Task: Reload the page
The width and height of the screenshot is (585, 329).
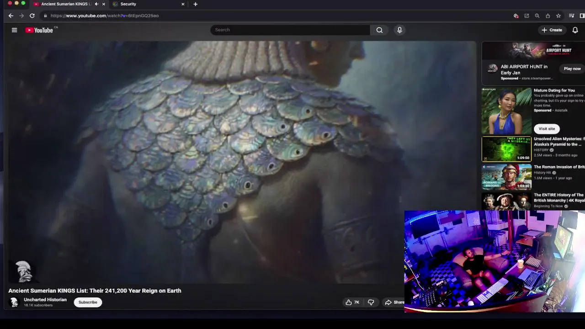Action: pyautogui.click(x=32, y=16)
